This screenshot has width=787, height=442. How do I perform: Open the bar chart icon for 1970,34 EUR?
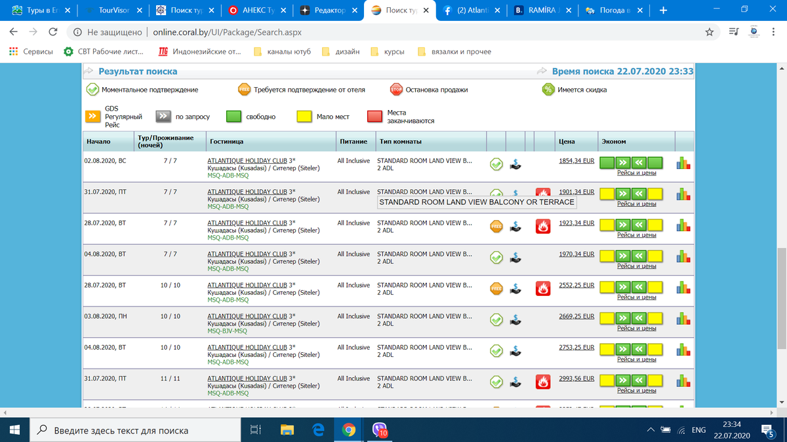pyautogui.click(x=684, y=257)
